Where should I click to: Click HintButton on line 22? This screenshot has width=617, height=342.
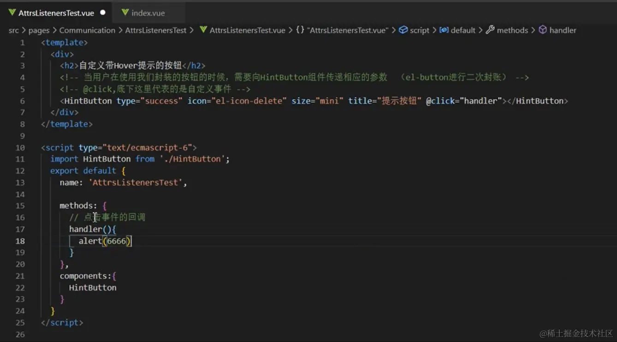(93, 288)
